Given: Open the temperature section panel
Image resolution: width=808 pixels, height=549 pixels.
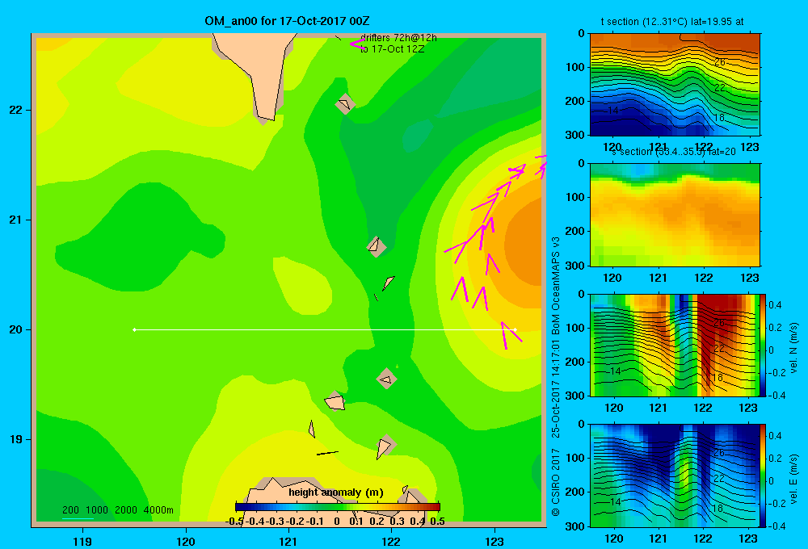Looking at the screenshot, I should click(x=675, y=85).
